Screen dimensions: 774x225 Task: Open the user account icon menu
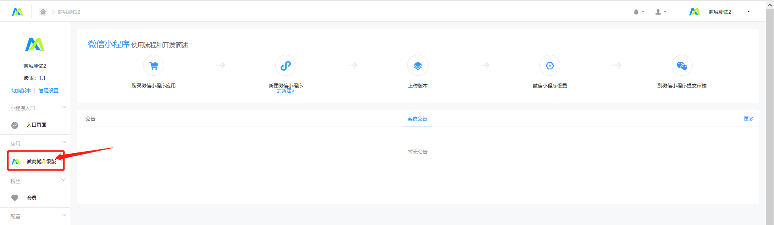tap(658, 12)
